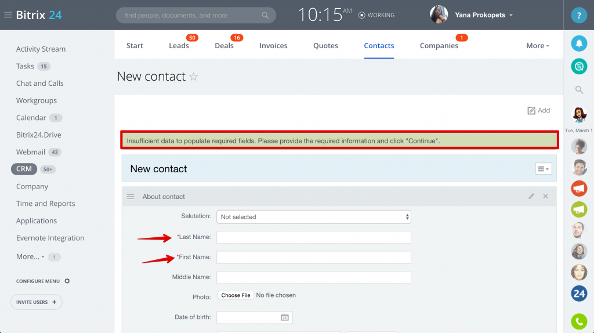594x333 pixels.
Task: Open the teal chat messages icon
Action: click(x=579, y=66)
